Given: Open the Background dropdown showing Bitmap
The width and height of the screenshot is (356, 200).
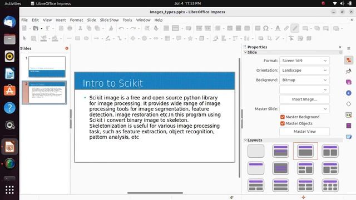Looking at the screenshot, I should point(304,80).
